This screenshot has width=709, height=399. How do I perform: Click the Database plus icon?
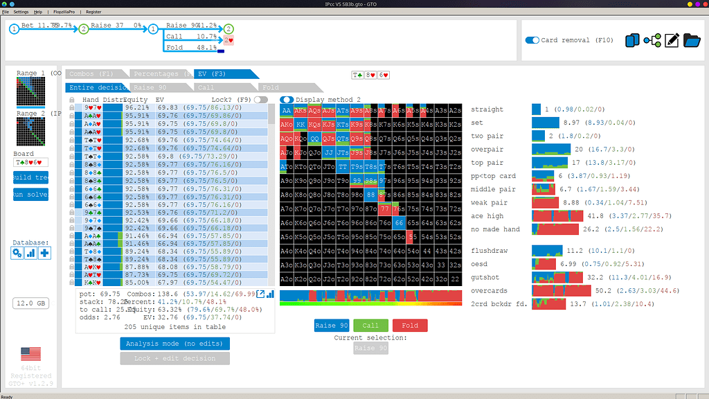pos(44,253)
